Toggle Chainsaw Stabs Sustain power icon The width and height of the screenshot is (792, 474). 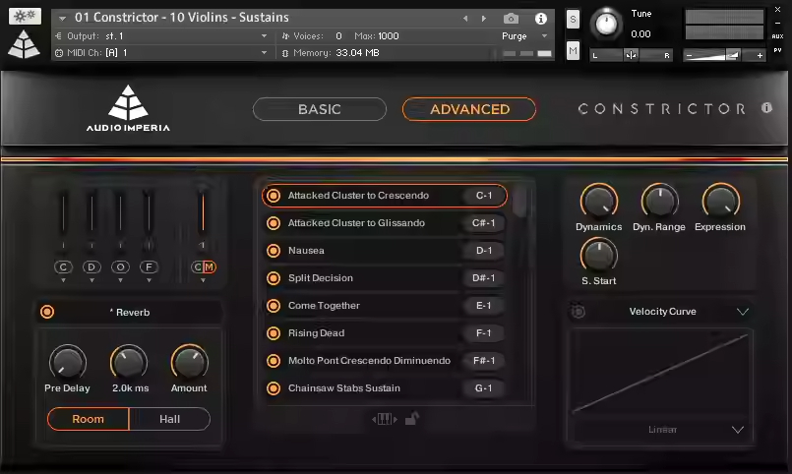pyautogui.click(x=274, y=388)
